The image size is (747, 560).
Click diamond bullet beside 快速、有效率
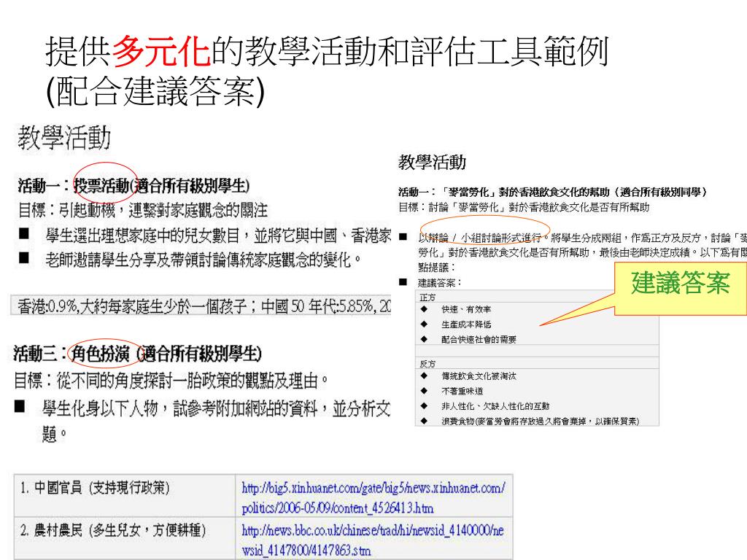pos(424,309)
